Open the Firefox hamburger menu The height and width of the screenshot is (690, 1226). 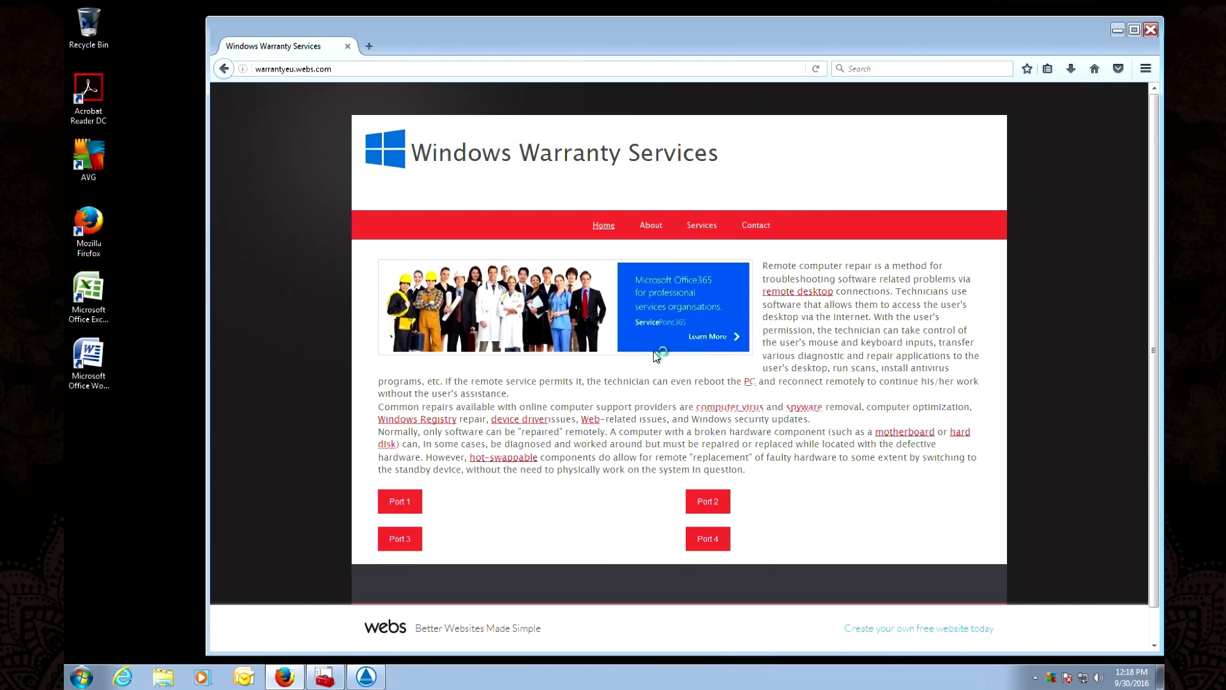click(1146, 68)
